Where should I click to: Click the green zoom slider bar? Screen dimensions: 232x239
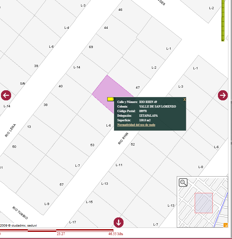(x=223, y=21)
